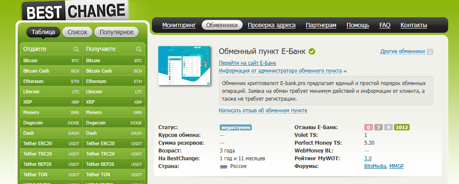Select Tether TRC20 in the Получаете column
This screenshot has height=184, width=459.
point(114,154)
